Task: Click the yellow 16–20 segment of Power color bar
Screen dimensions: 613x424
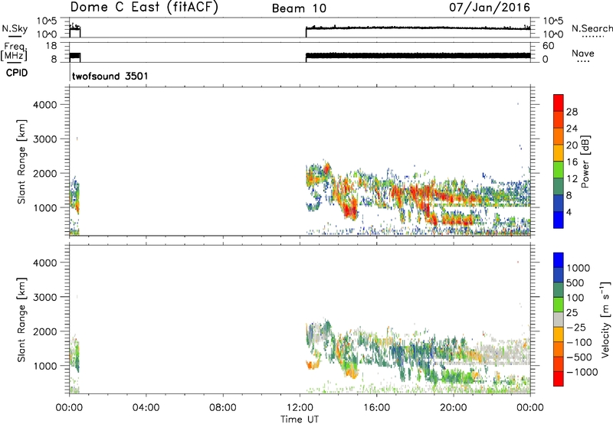Action: tap(559, 153)
